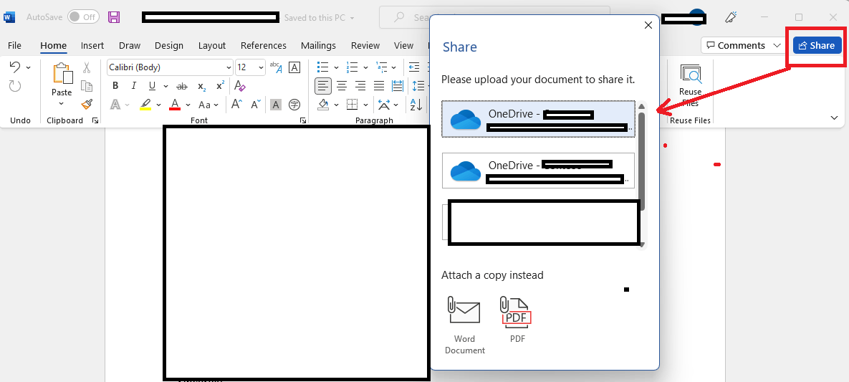Decrease paragraph indent
The width and height of the screenshot is (849, 382).
click(414, 67)
